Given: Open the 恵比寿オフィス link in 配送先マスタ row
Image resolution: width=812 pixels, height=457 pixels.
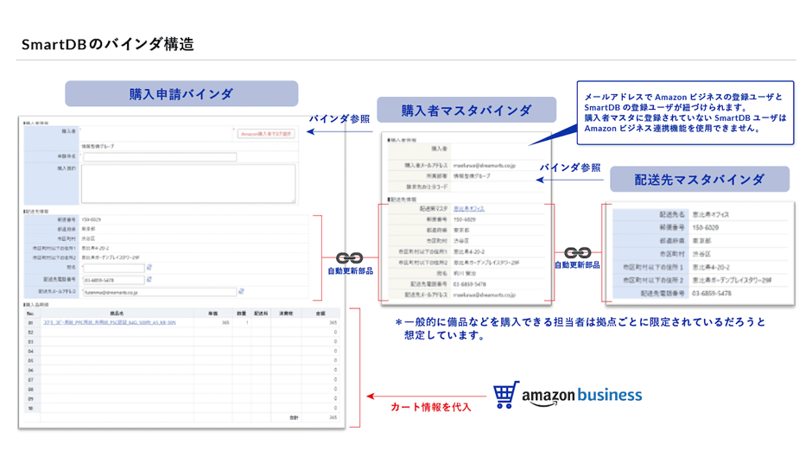Looking at the screenshot, I should coord(469,209).
